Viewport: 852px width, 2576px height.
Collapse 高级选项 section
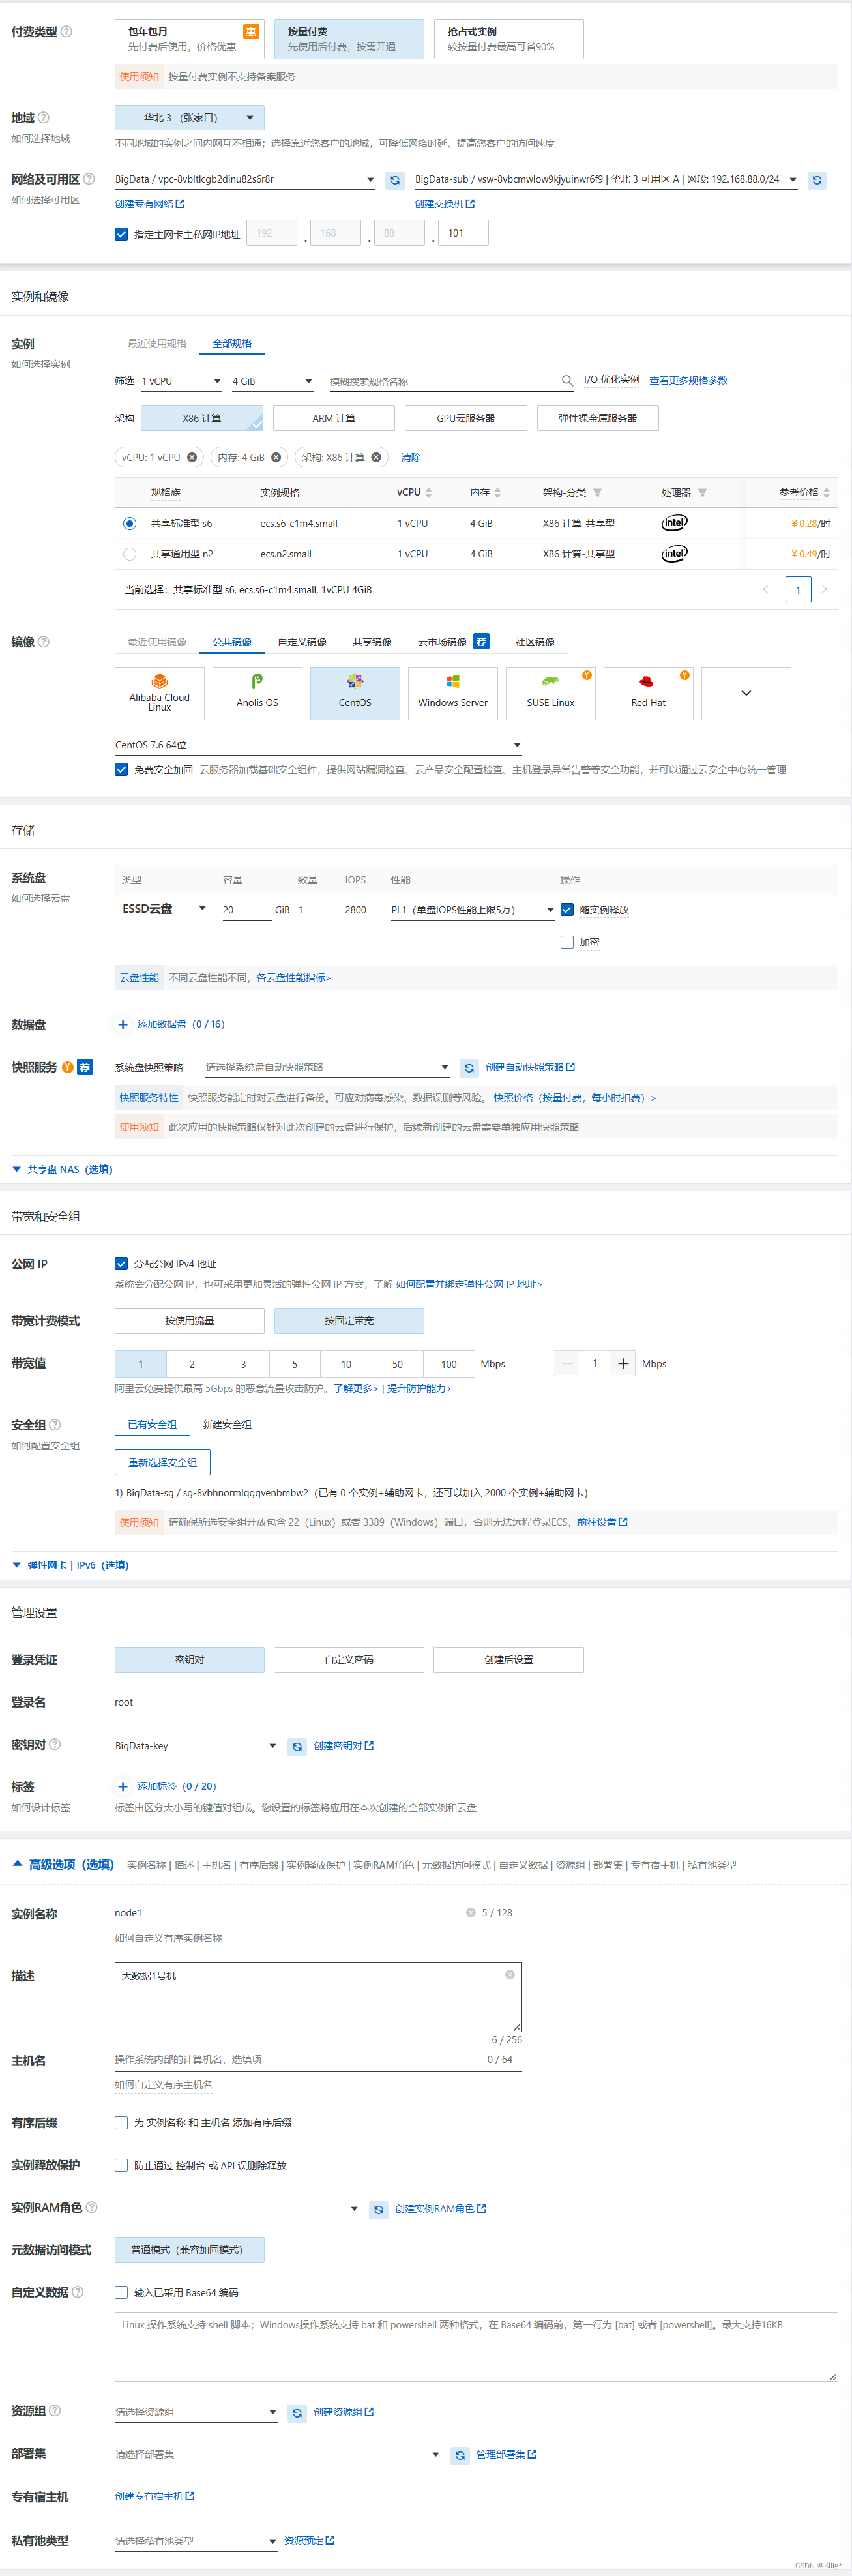tap(63, 1864)
